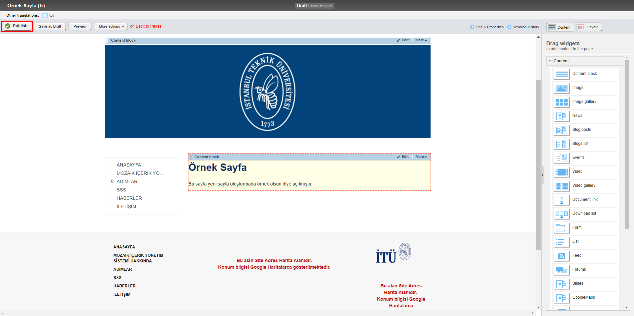The height and width of the screenshot is (316, 634).
Task: Click HABERLER in the footer menu
Action: (x=124, y=286)
